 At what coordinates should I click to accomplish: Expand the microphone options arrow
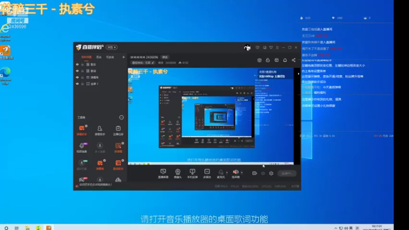[226, 172]
